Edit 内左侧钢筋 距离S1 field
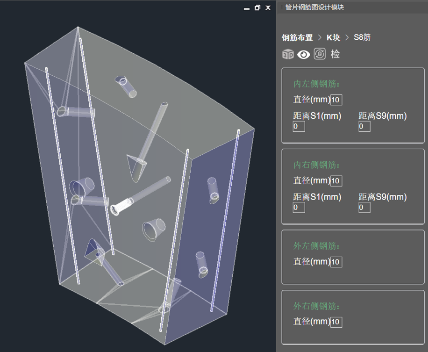 pos(299,126)
